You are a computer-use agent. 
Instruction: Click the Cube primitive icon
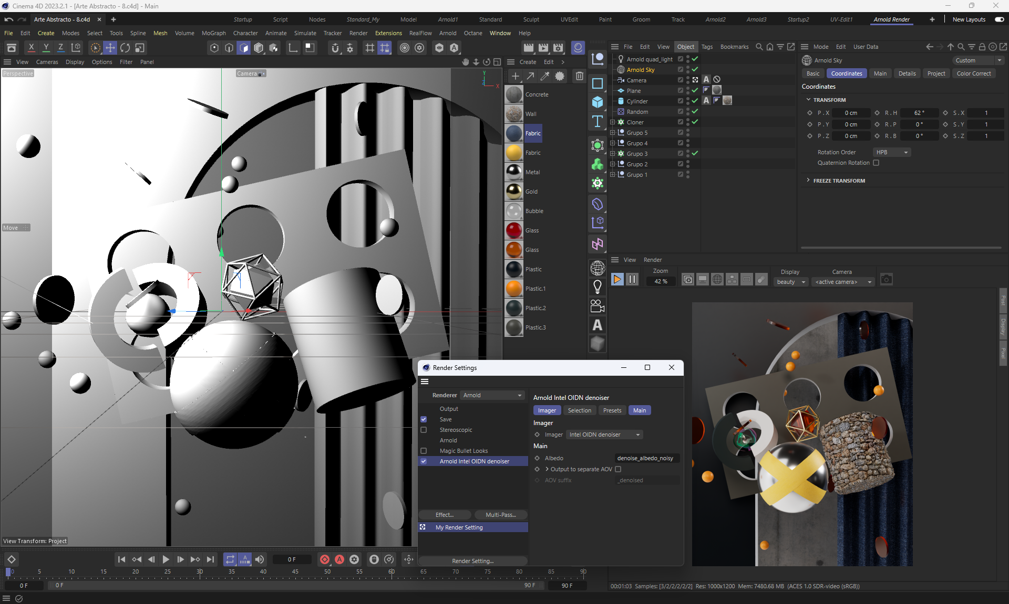598,102
